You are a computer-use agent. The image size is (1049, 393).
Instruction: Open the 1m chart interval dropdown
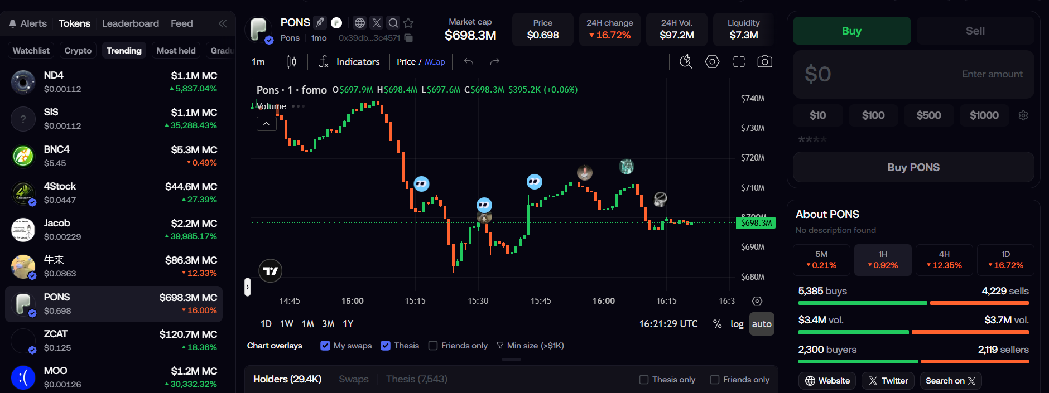[258, 62]
